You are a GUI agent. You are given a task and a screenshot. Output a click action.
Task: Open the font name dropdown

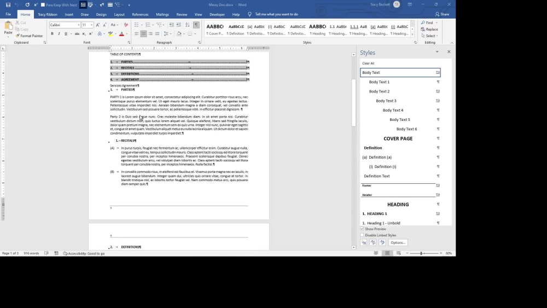tap(78, 25)
